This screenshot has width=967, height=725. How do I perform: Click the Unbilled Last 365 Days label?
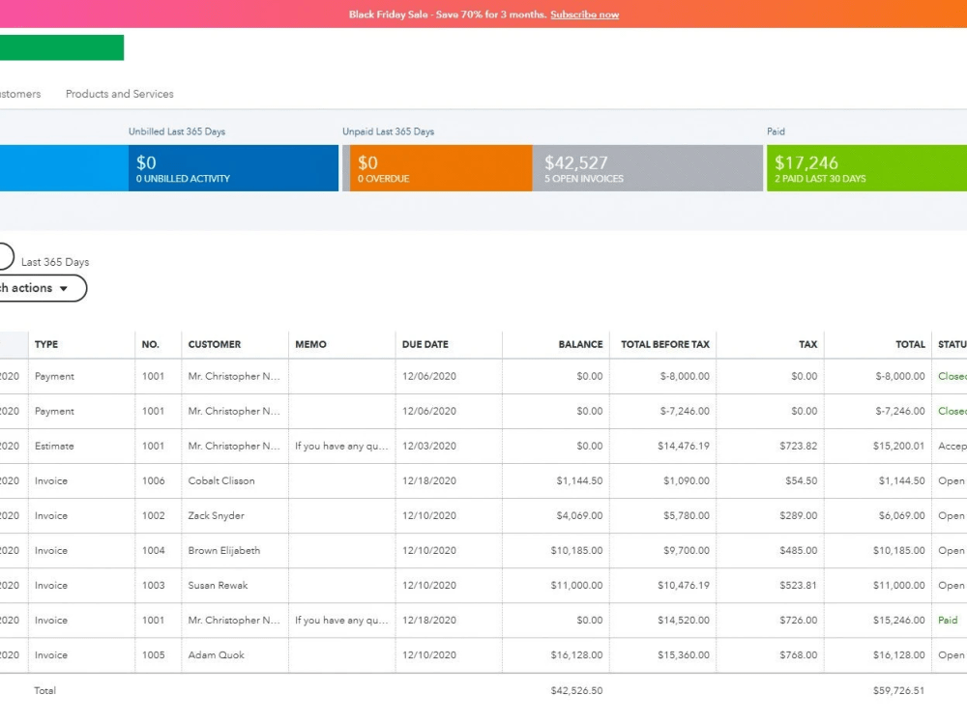pos(176,131)
